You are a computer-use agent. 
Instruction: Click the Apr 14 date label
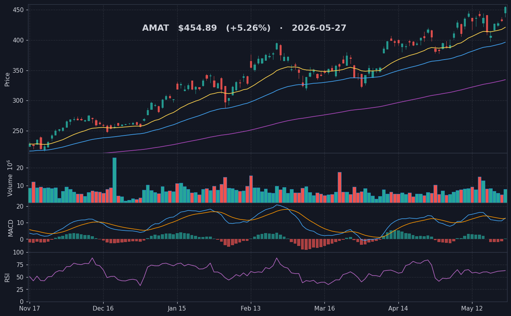(398, 308)
